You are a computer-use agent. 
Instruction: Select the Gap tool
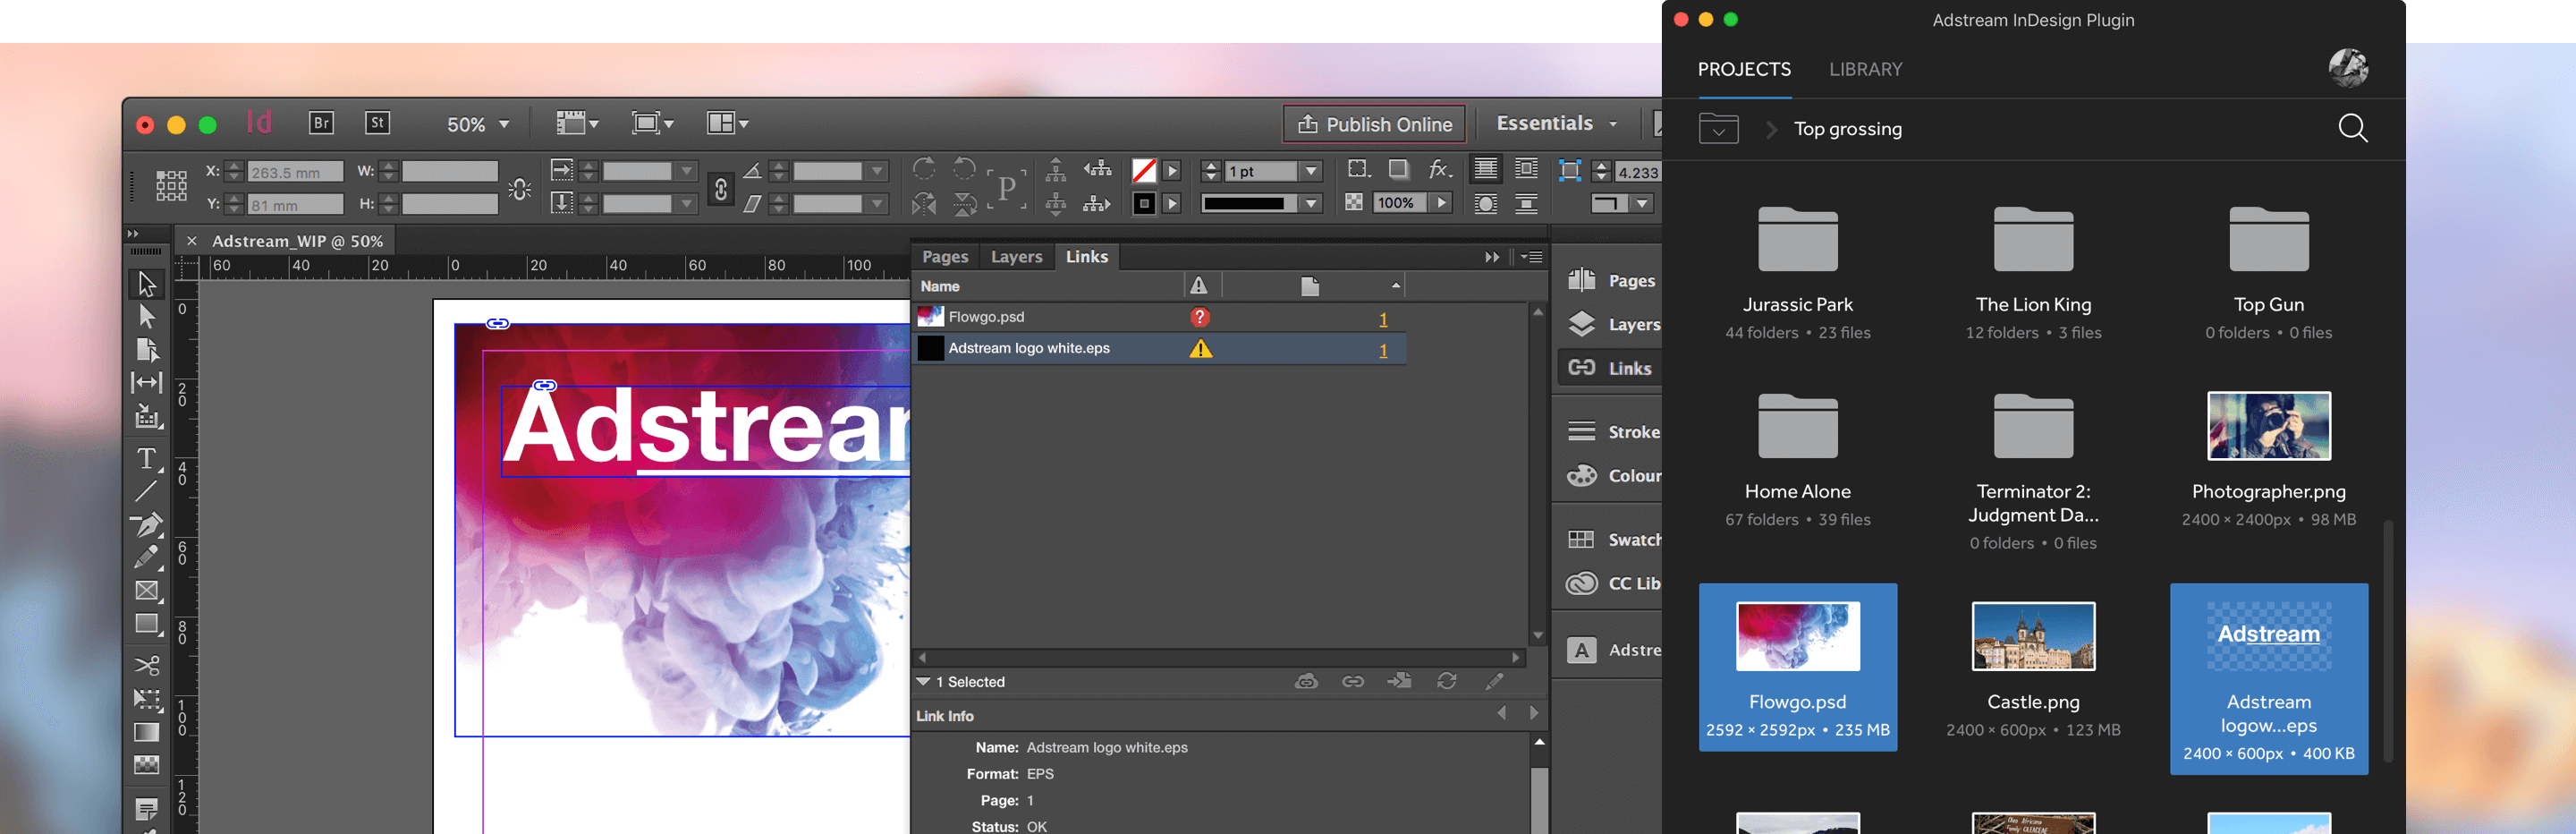tap(147, 382)
